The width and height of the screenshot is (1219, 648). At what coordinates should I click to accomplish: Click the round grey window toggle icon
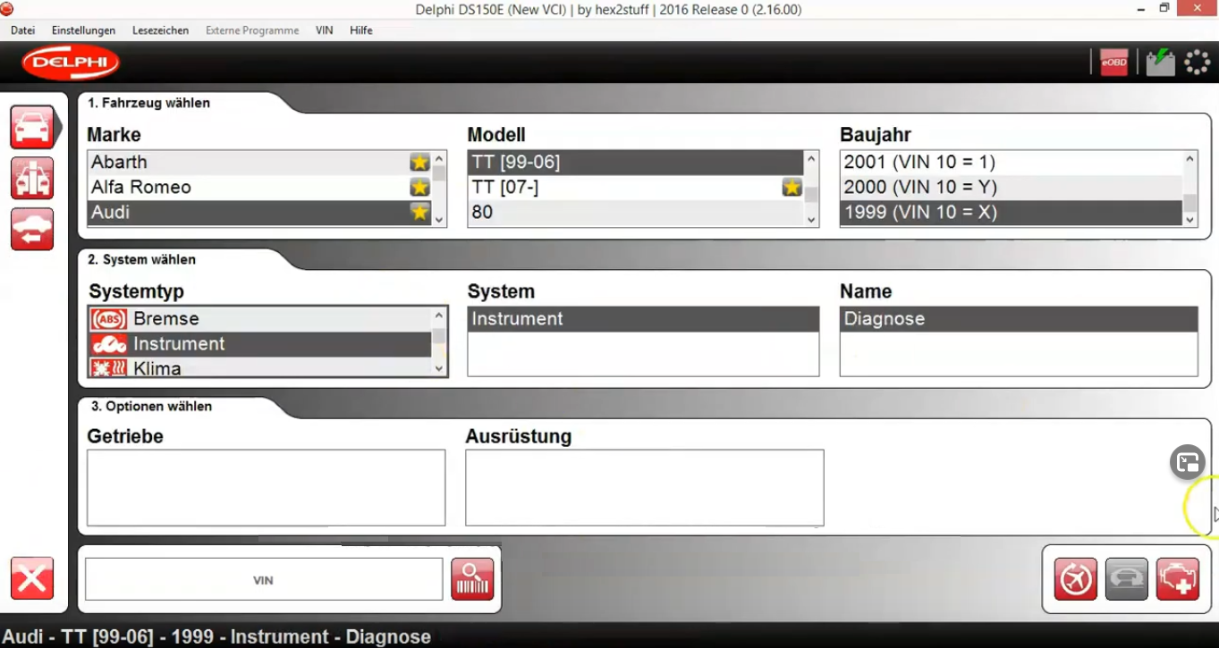(1188, 462)
